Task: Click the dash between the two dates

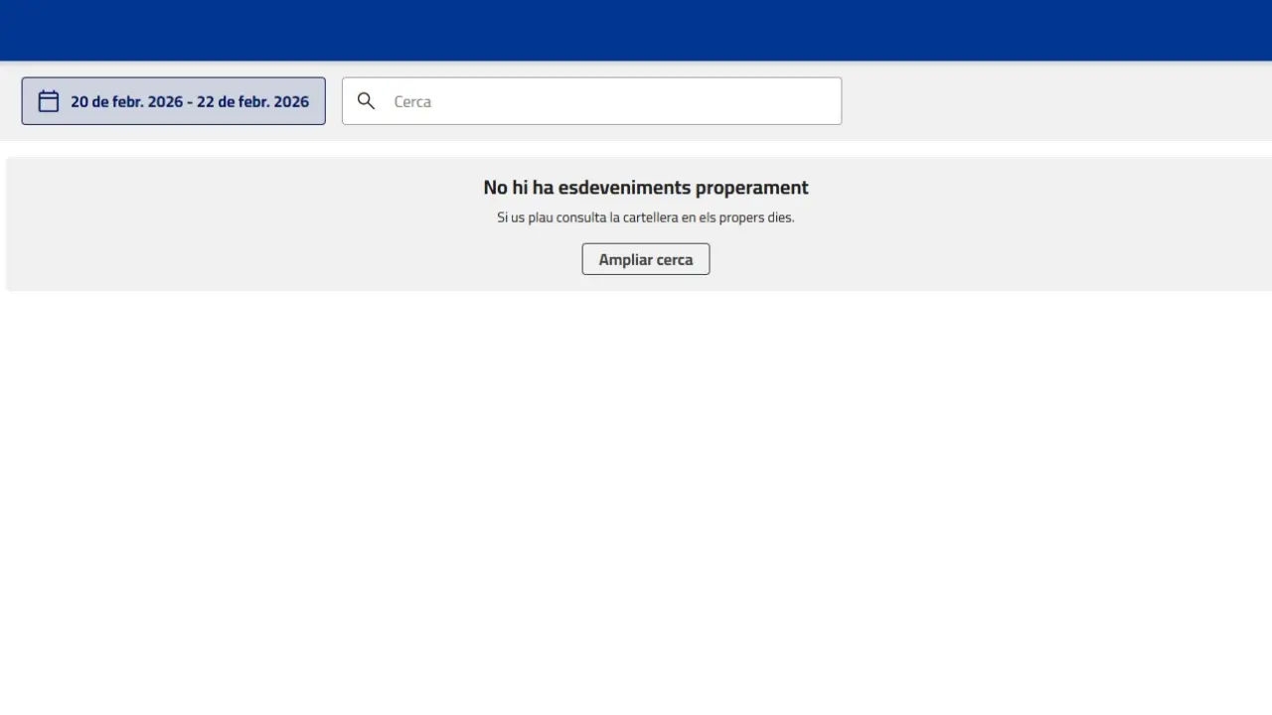Action: 190,101
